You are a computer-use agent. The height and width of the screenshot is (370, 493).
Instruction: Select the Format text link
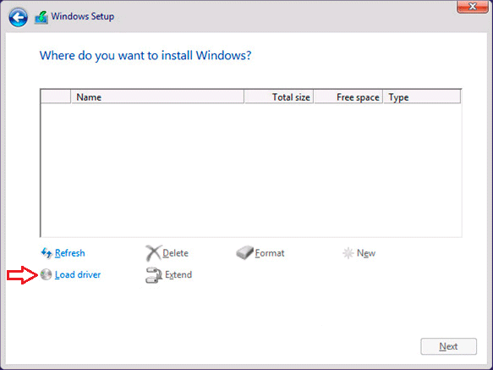click(270, 253)
